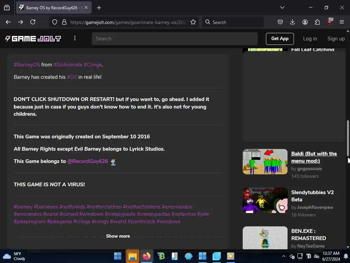Open the BEN.EXE game thumbnail
350x263 pixels.
(265, 238)
